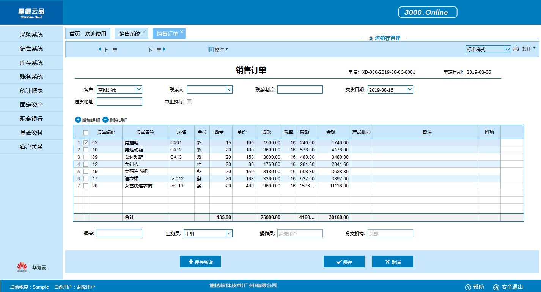Switch to the 销售系统 tab
This screenshot has height=292, width=541.
[130, 34]
